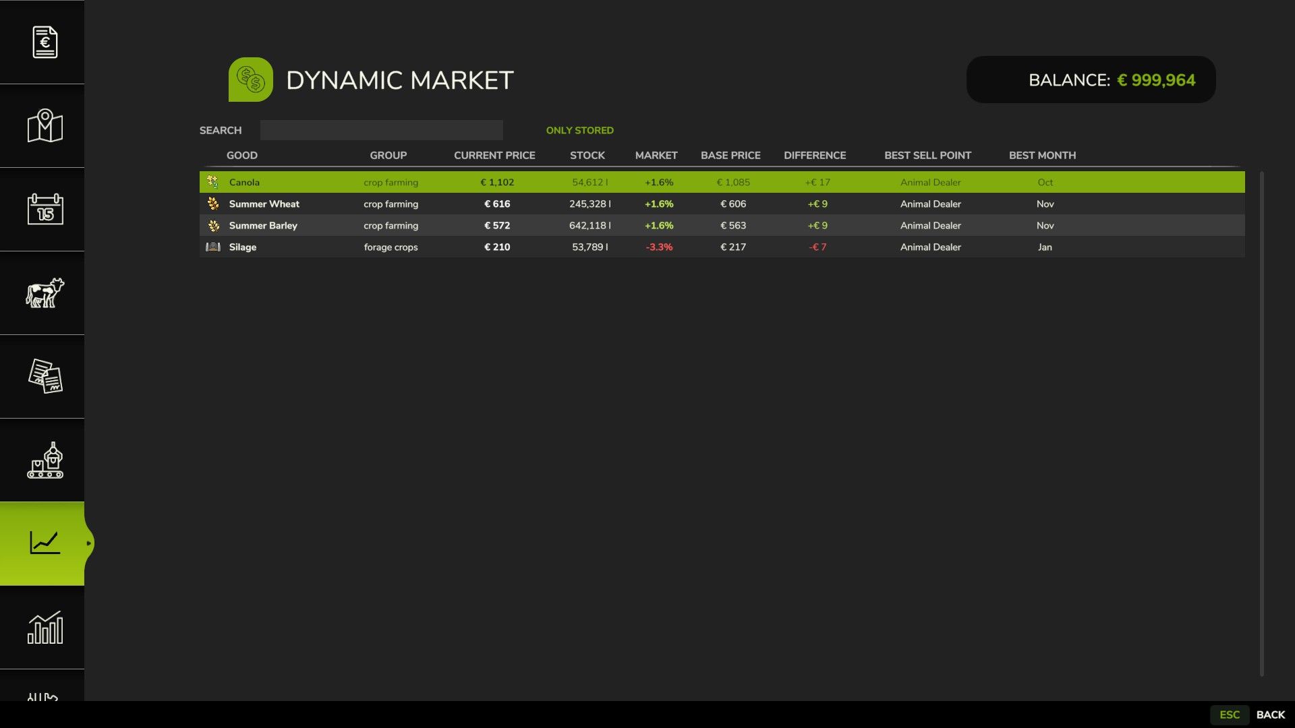Sort by the Group column header

[388, 155]
